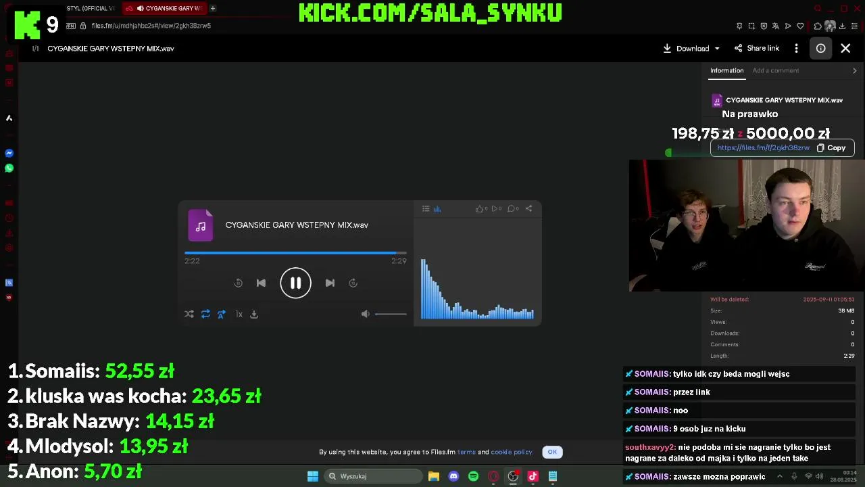Accept cookies with the OK button
This screenshot has width=865, height=487.
[552, 452]
